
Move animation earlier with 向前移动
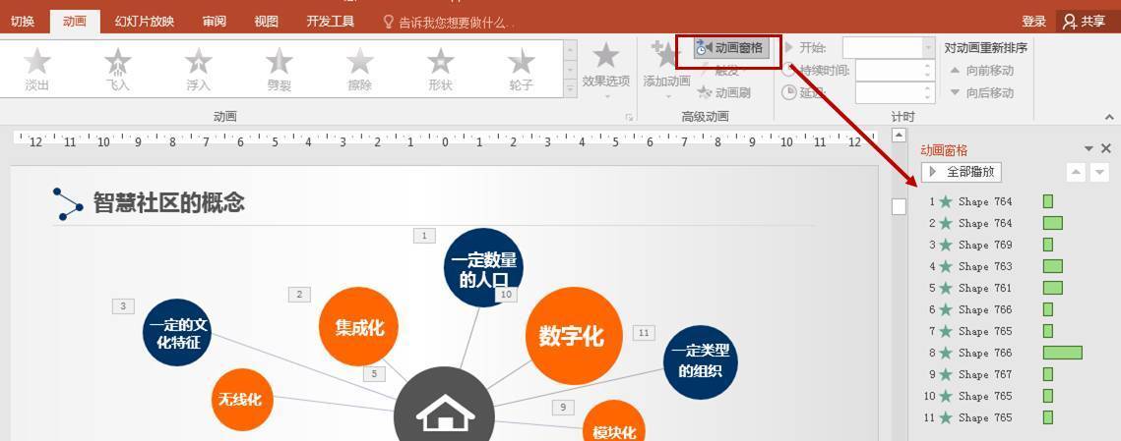tap(982, 71)
